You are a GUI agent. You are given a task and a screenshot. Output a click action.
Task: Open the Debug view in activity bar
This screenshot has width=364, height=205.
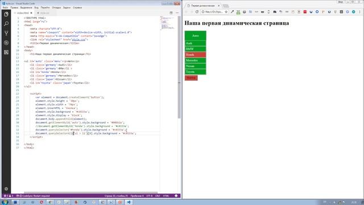pos(6,43)
